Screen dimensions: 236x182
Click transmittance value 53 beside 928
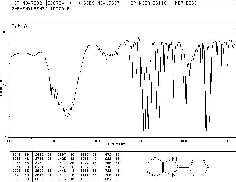tap(117, 159)
